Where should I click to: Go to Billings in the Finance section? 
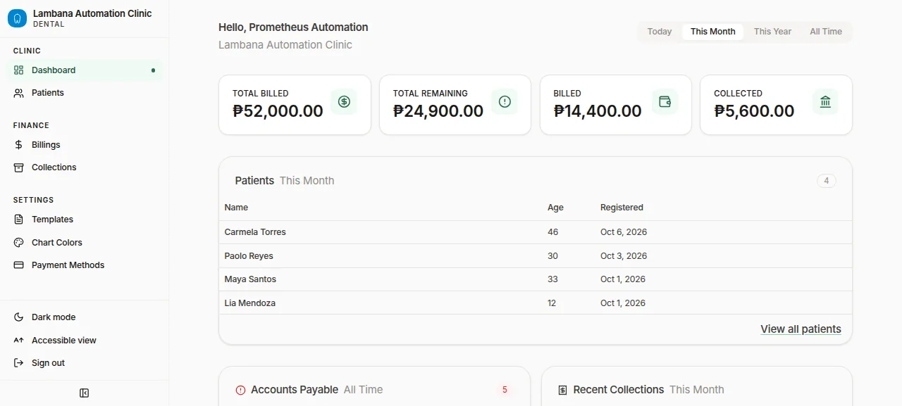(85, 145)
